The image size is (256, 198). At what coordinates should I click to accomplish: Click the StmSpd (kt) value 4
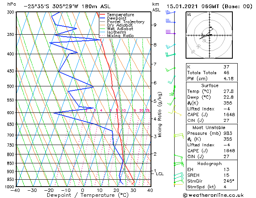pyautogui.click(x=225, y=187)
